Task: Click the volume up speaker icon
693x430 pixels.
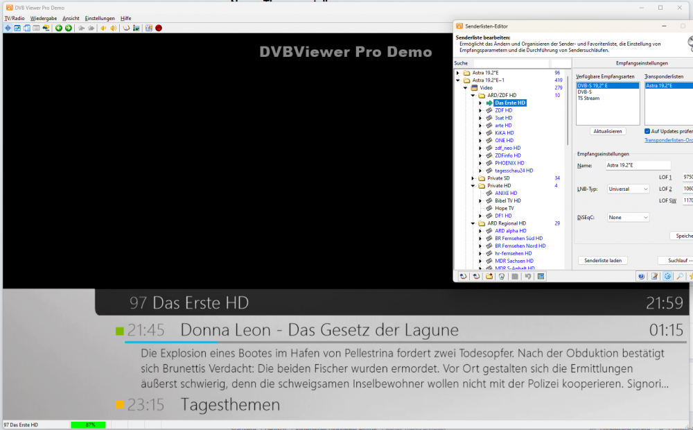Action: pos(113,28)
